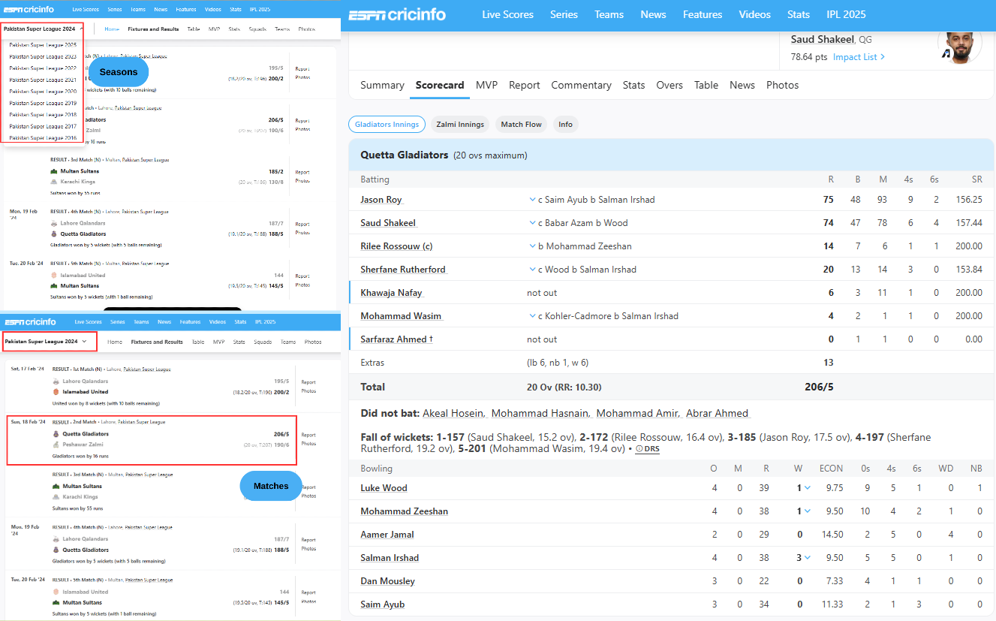Open Photos link for bottom-left 1st Match row

click(x=308, y=391)
